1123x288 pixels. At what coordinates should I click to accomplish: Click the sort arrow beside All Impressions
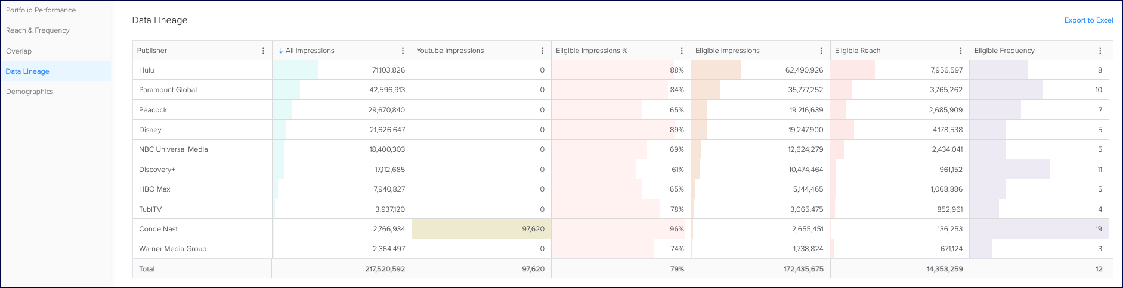(x=281, y=51)
